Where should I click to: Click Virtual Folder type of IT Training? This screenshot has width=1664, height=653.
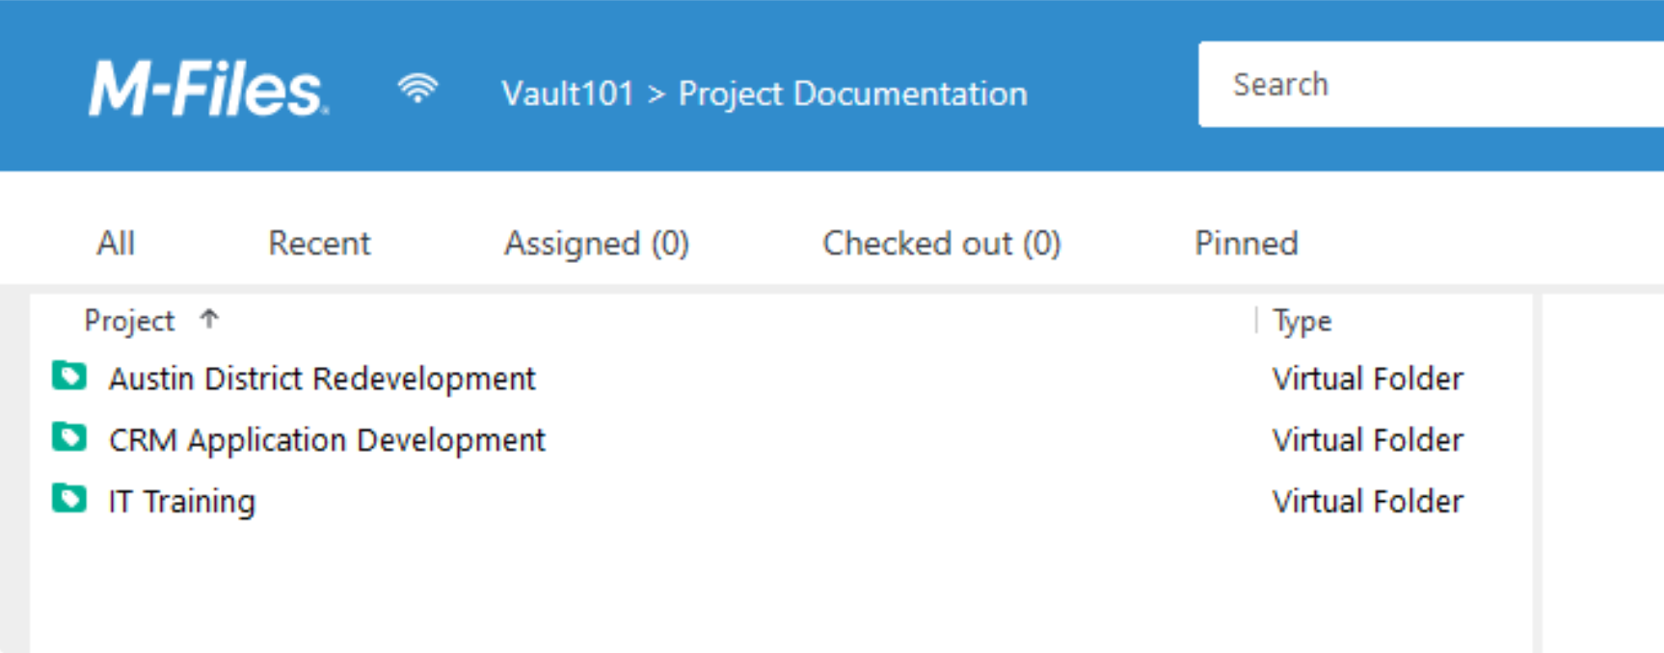click(1367, 502)
